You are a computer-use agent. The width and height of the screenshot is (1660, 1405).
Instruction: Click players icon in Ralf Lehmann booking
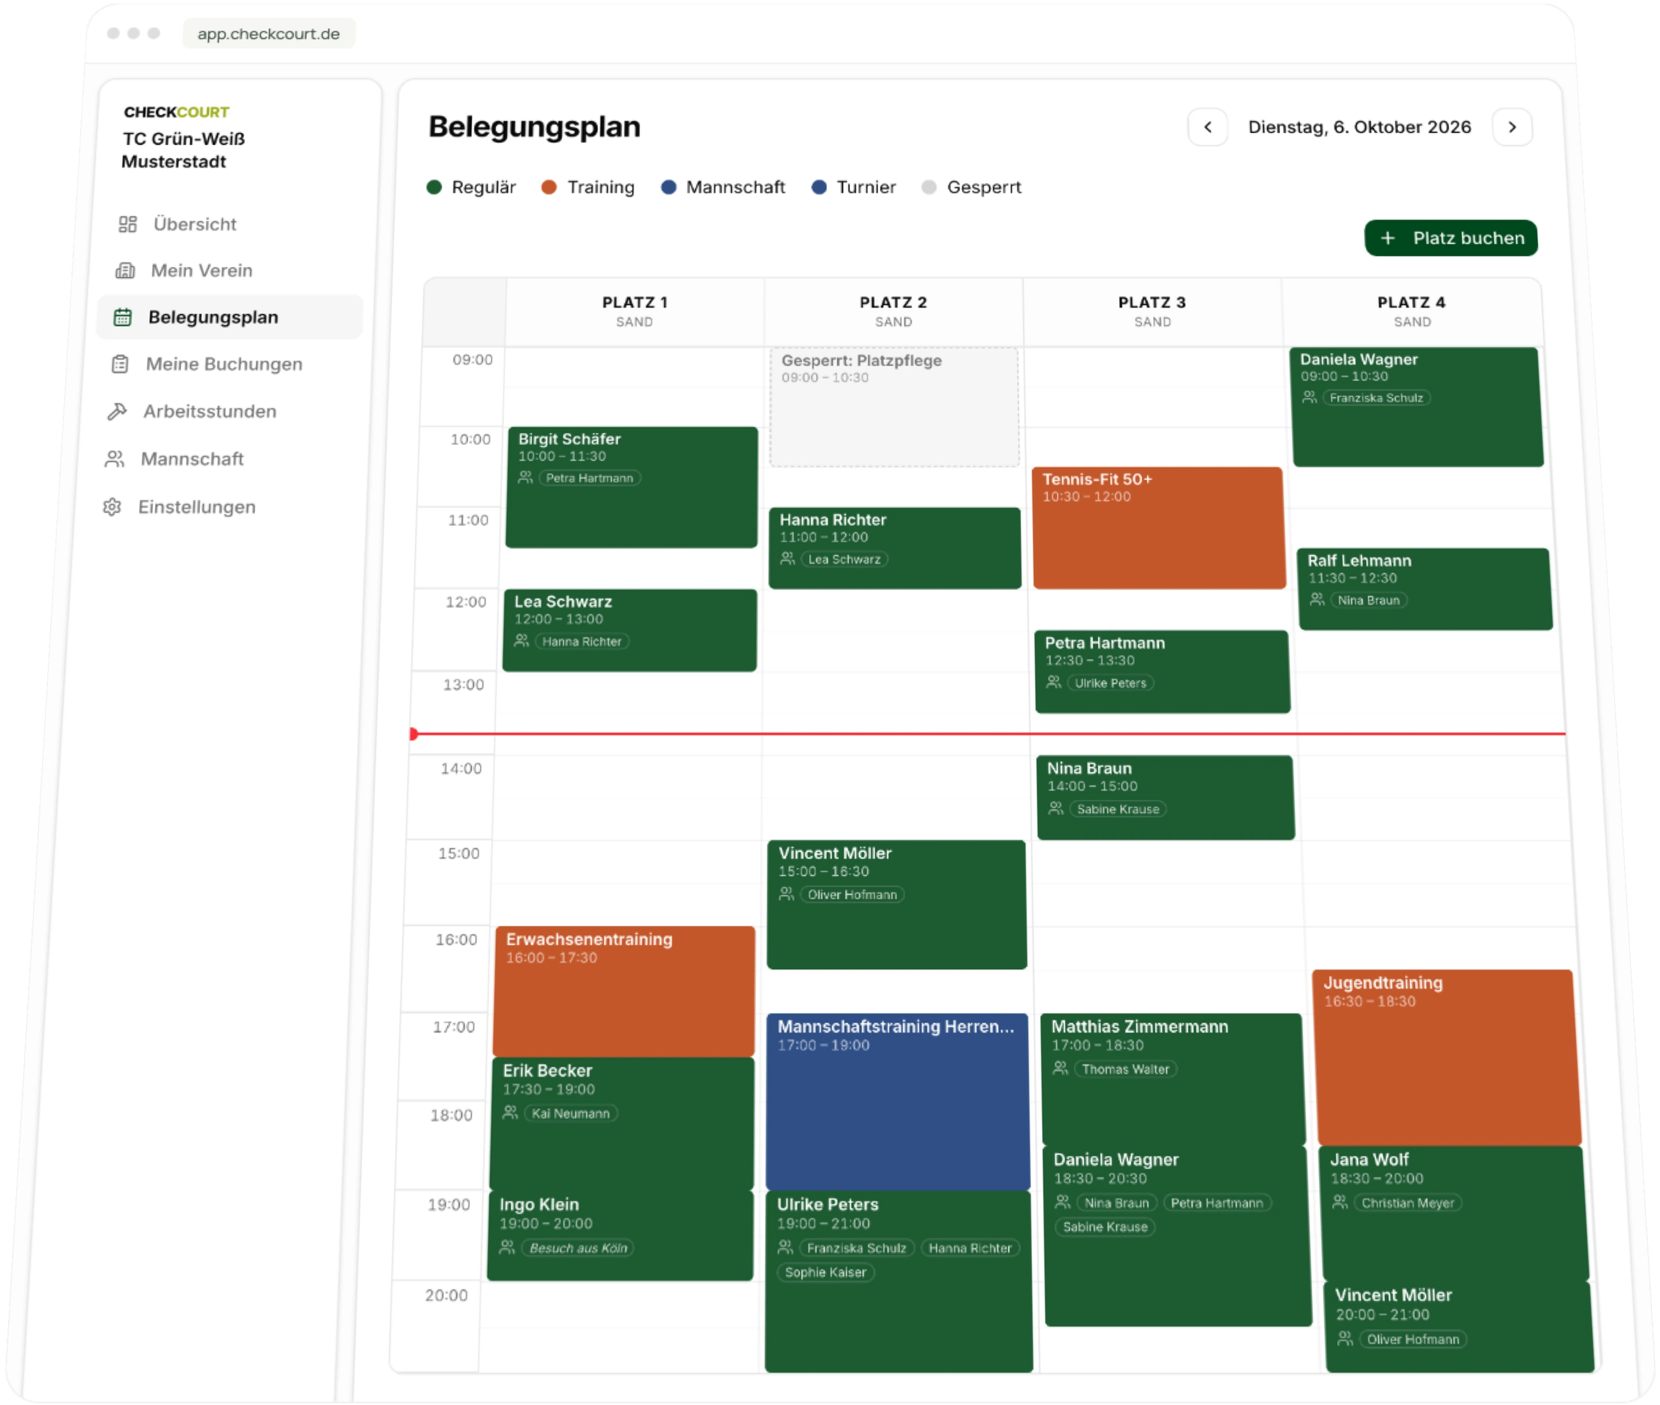coord(1316,599)
